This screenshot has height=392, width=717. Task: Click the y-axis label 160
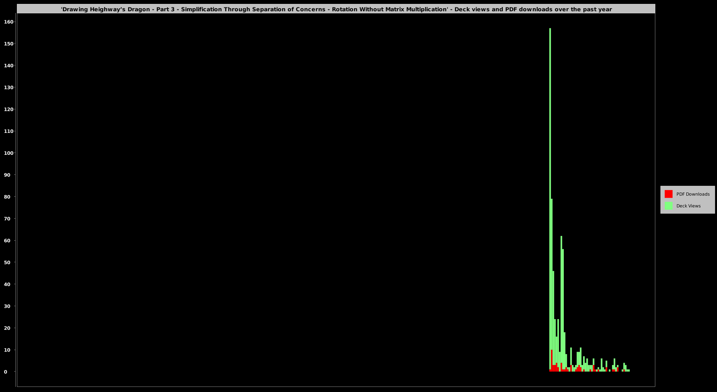click(x=9, y=22)
